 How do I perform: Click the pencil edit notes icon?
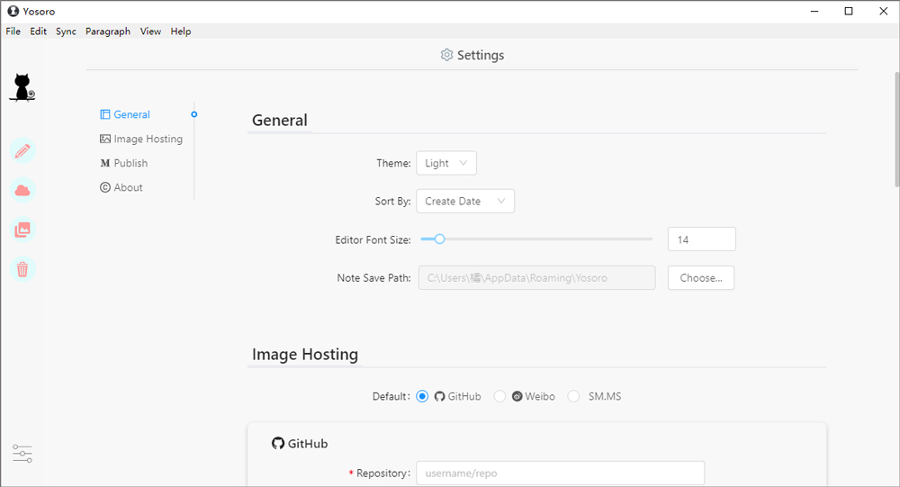coord(22,150)
